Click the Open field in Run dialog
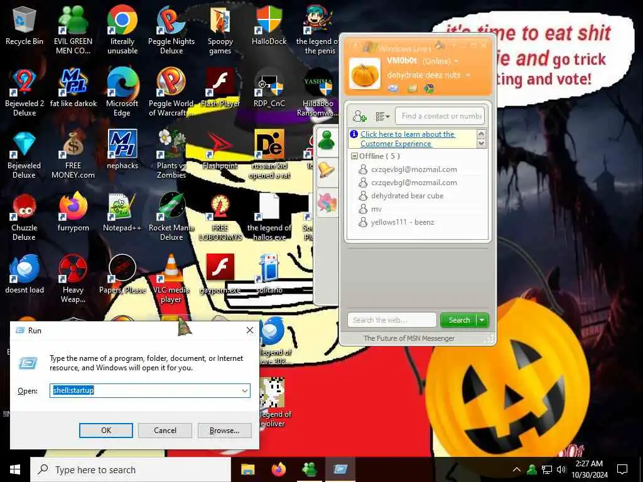This screenshot has height=482, width=643. [150, 390]
